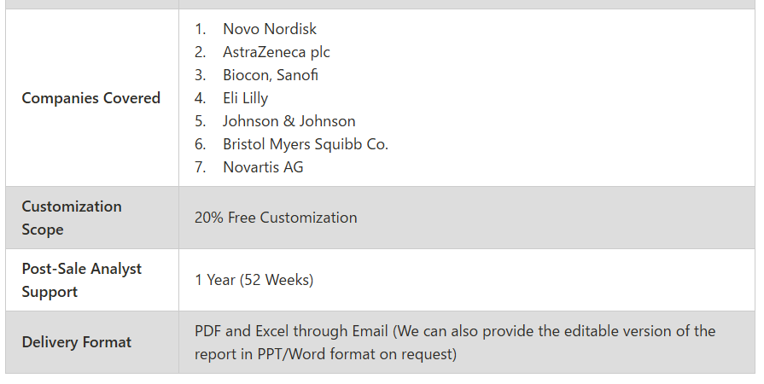The width and height of the screenshot is (764, 384).
Task: Select the Delivery Format row header
Action: pyautogui.click(x=77, y=342)
